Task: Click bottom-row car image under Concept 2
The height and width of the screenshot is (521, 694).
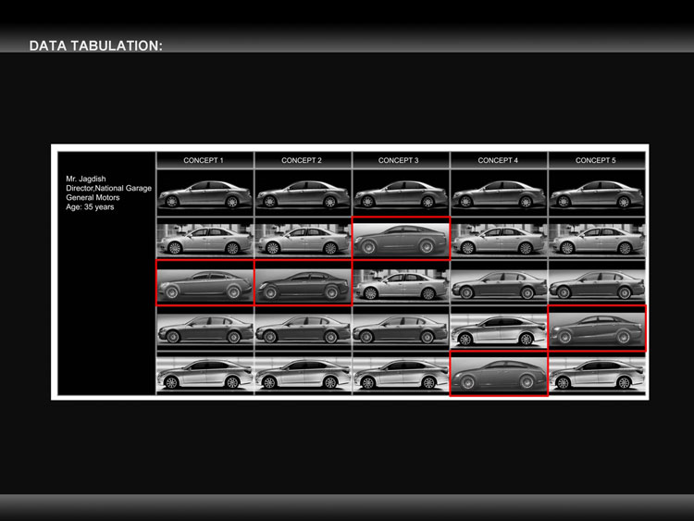Action: 304,374
